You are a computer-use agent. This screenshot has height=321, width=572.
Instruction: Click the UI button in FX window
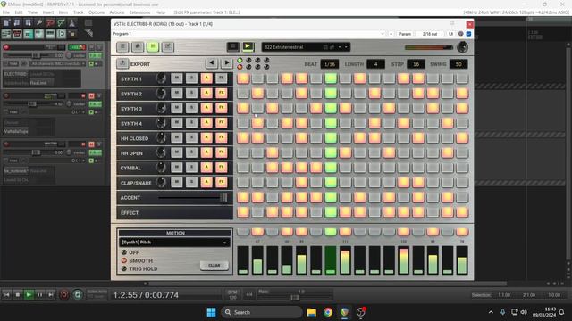(x=450, y=34)
